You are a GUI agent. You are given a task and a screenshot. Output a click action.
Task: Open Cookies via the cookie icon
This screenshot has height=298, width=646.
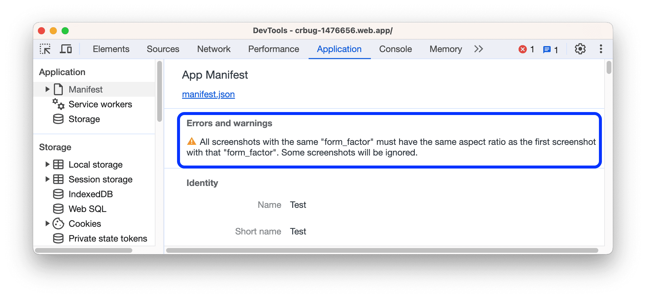pyautogui.click(x=59, y=223)
